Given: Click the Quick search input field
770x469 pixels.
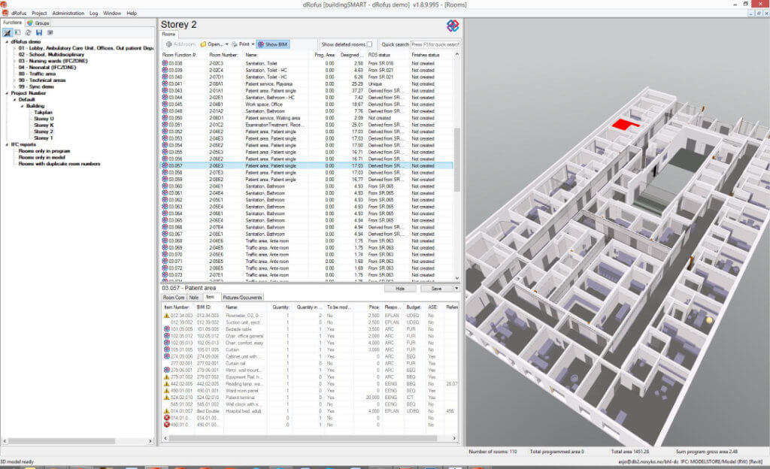Looking at the screenshot, I should coord(435,43).
